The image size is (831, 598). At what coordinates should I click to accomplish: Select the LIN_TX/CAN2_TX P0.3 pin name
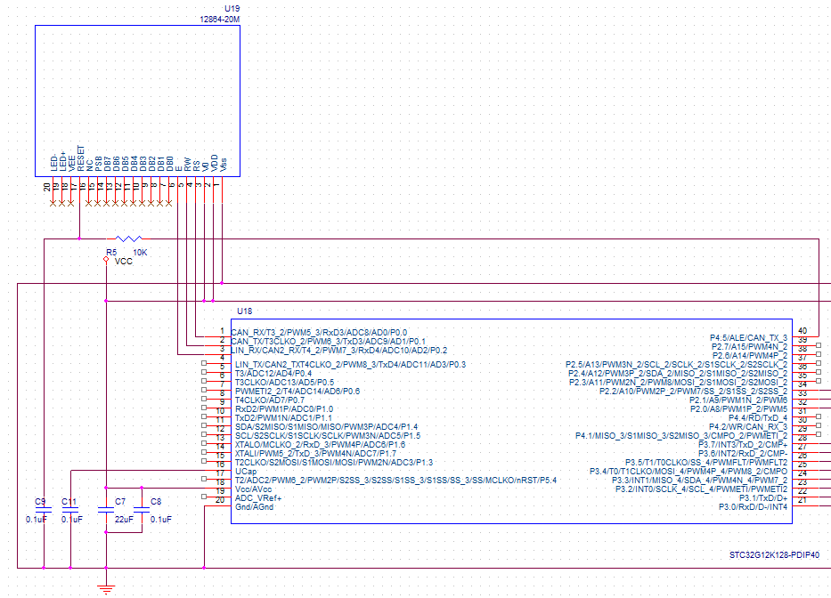[350, 365]
